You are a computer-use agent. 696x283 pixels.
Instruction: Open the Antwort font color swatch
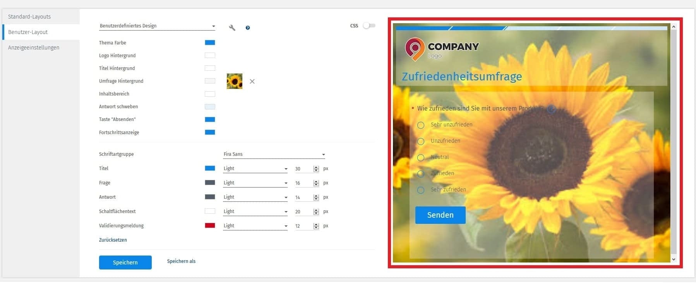[210, 197]
